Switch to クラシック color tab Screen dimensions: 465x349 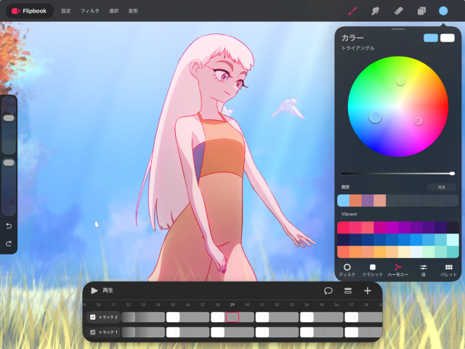pyautogui.click(x=373, y=270)
